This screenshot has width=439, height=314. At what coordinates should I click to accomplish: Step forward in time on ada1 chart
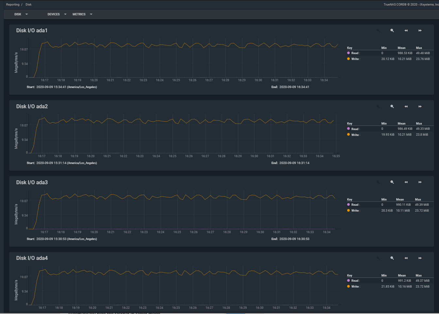tap(420, 30)
